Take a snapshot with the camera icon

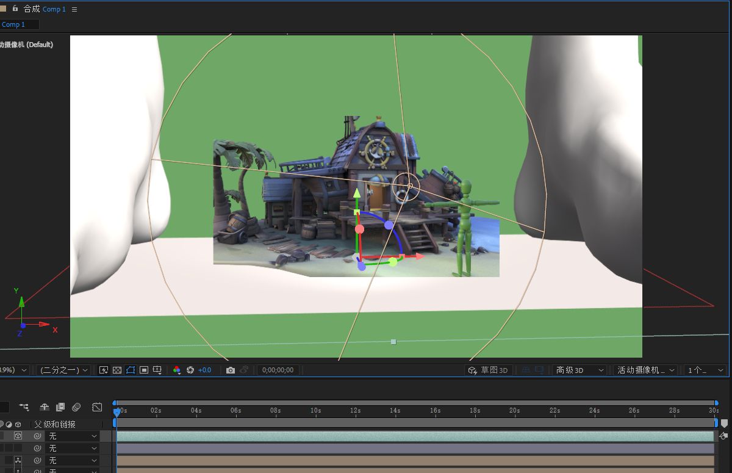coord(231,370)
